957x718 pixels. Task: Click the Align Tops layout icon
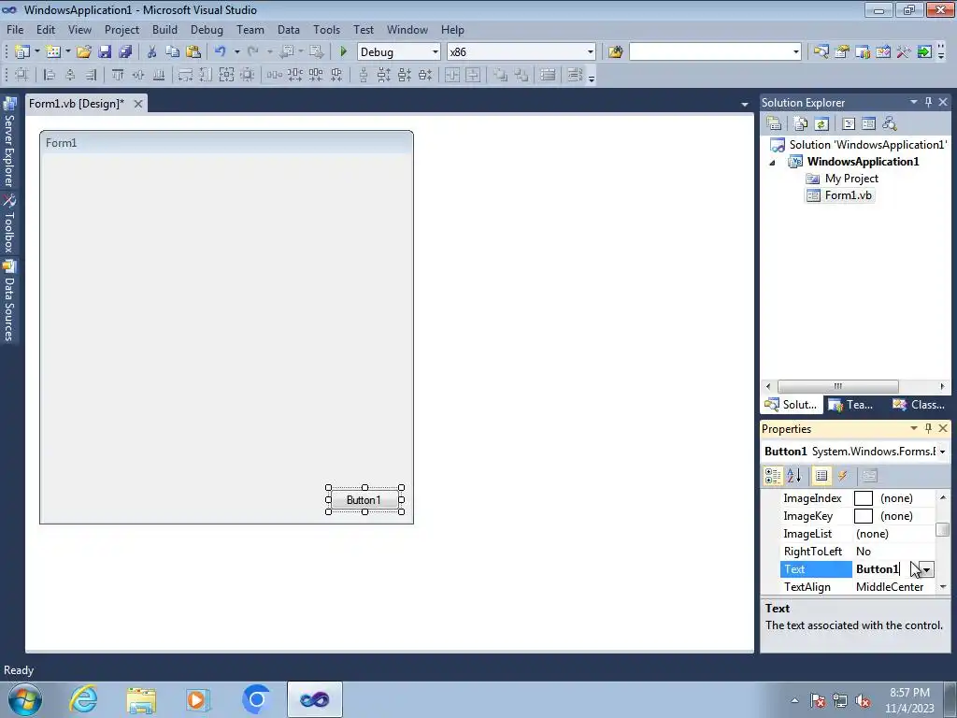pyautogui.click(x=117, y=75)
